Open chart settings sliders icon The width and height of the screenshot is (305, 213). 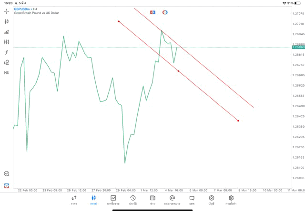point(6,42)
